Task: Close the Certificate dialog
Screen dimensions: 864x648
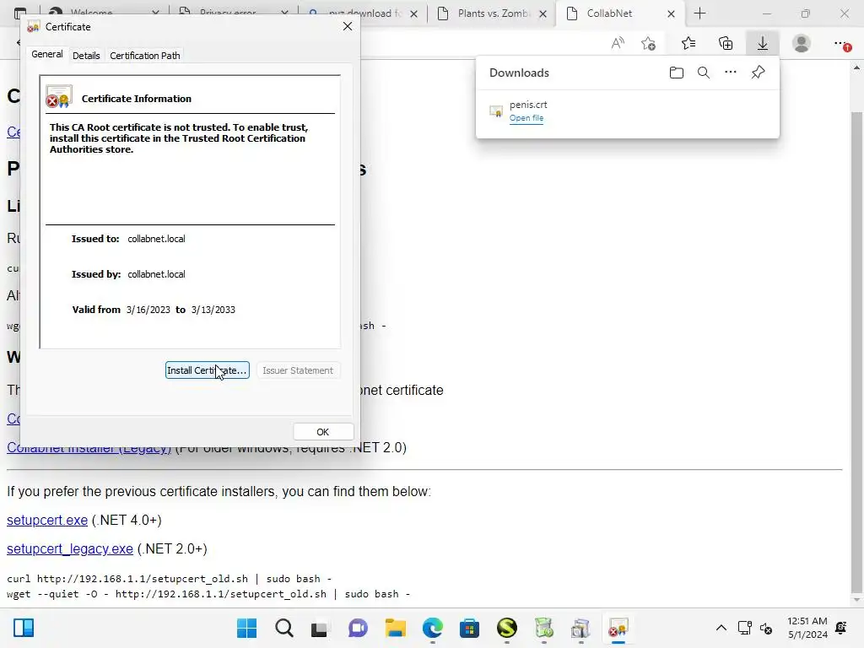Action: pos(347,26)
